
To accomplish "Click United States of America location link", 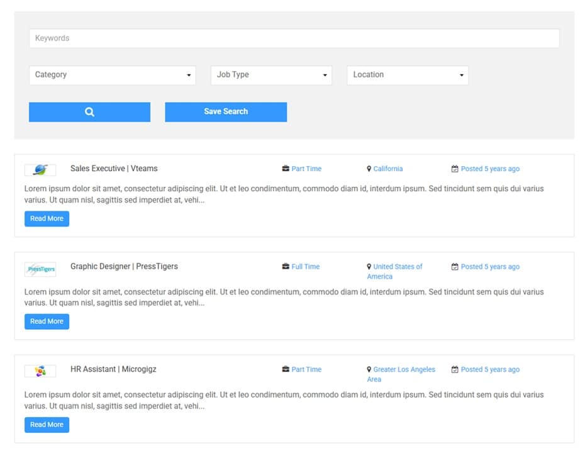I will click(x=395, y=271).
